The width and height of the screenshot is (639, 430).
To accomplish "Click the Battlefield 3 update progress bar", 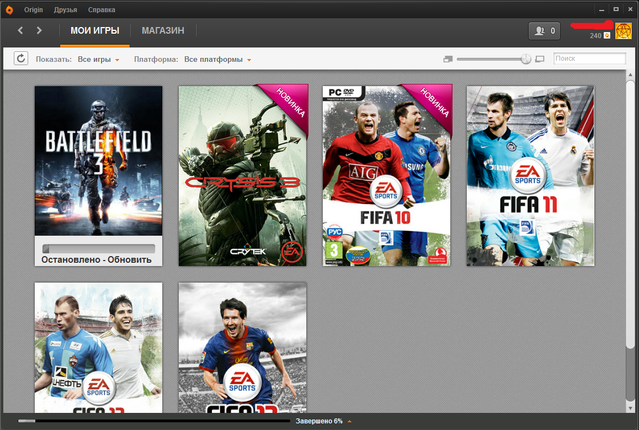I will tap(99, 248).
